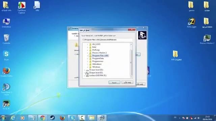Expand the Disque local (E:) node
This screenshot has width=216, height=121.
click(x=84, y=73)
